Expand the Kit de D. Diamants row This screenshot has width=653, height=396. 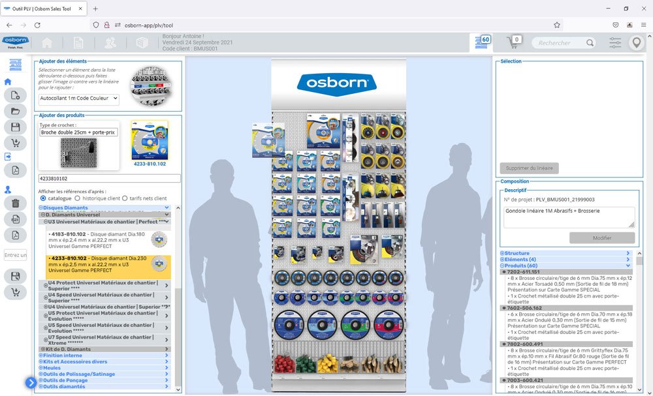coord(105,349)
